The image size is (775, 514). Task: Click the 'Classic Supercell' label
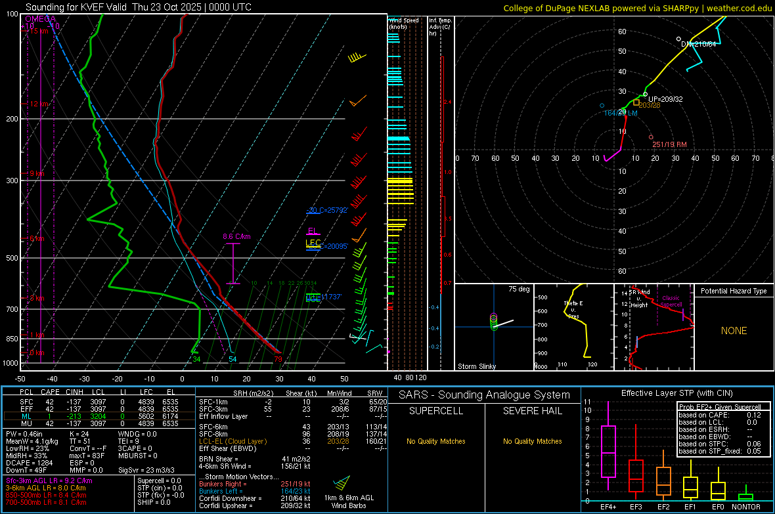(x=671, y=301)
